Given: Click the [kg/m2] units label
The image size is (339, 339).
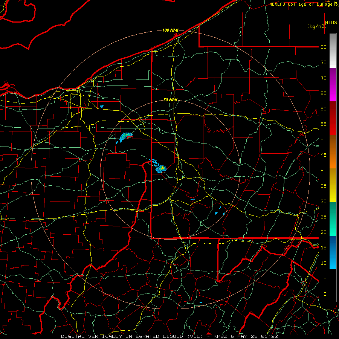Looking at the screenshot, I should point(317,26).
